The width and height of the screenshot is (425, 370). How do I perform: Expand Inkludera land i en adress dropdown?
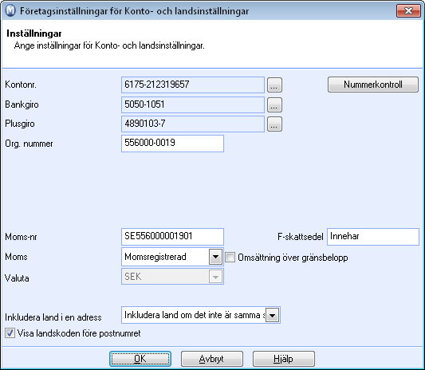coord(273,315)
